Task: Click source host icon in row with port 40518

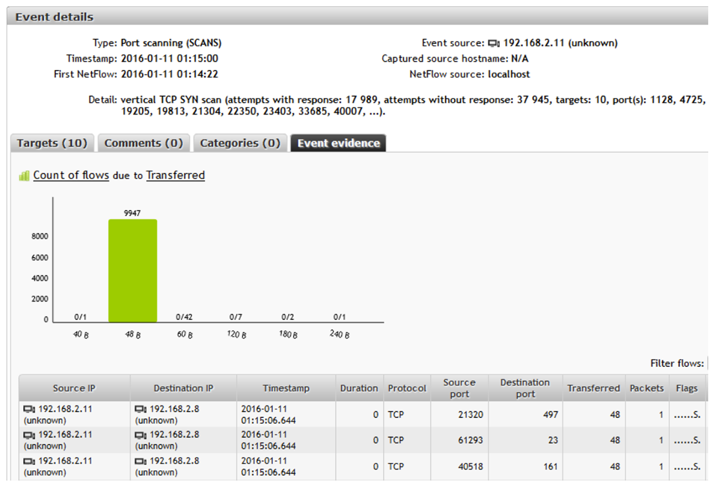Action: tap(30, 461)
